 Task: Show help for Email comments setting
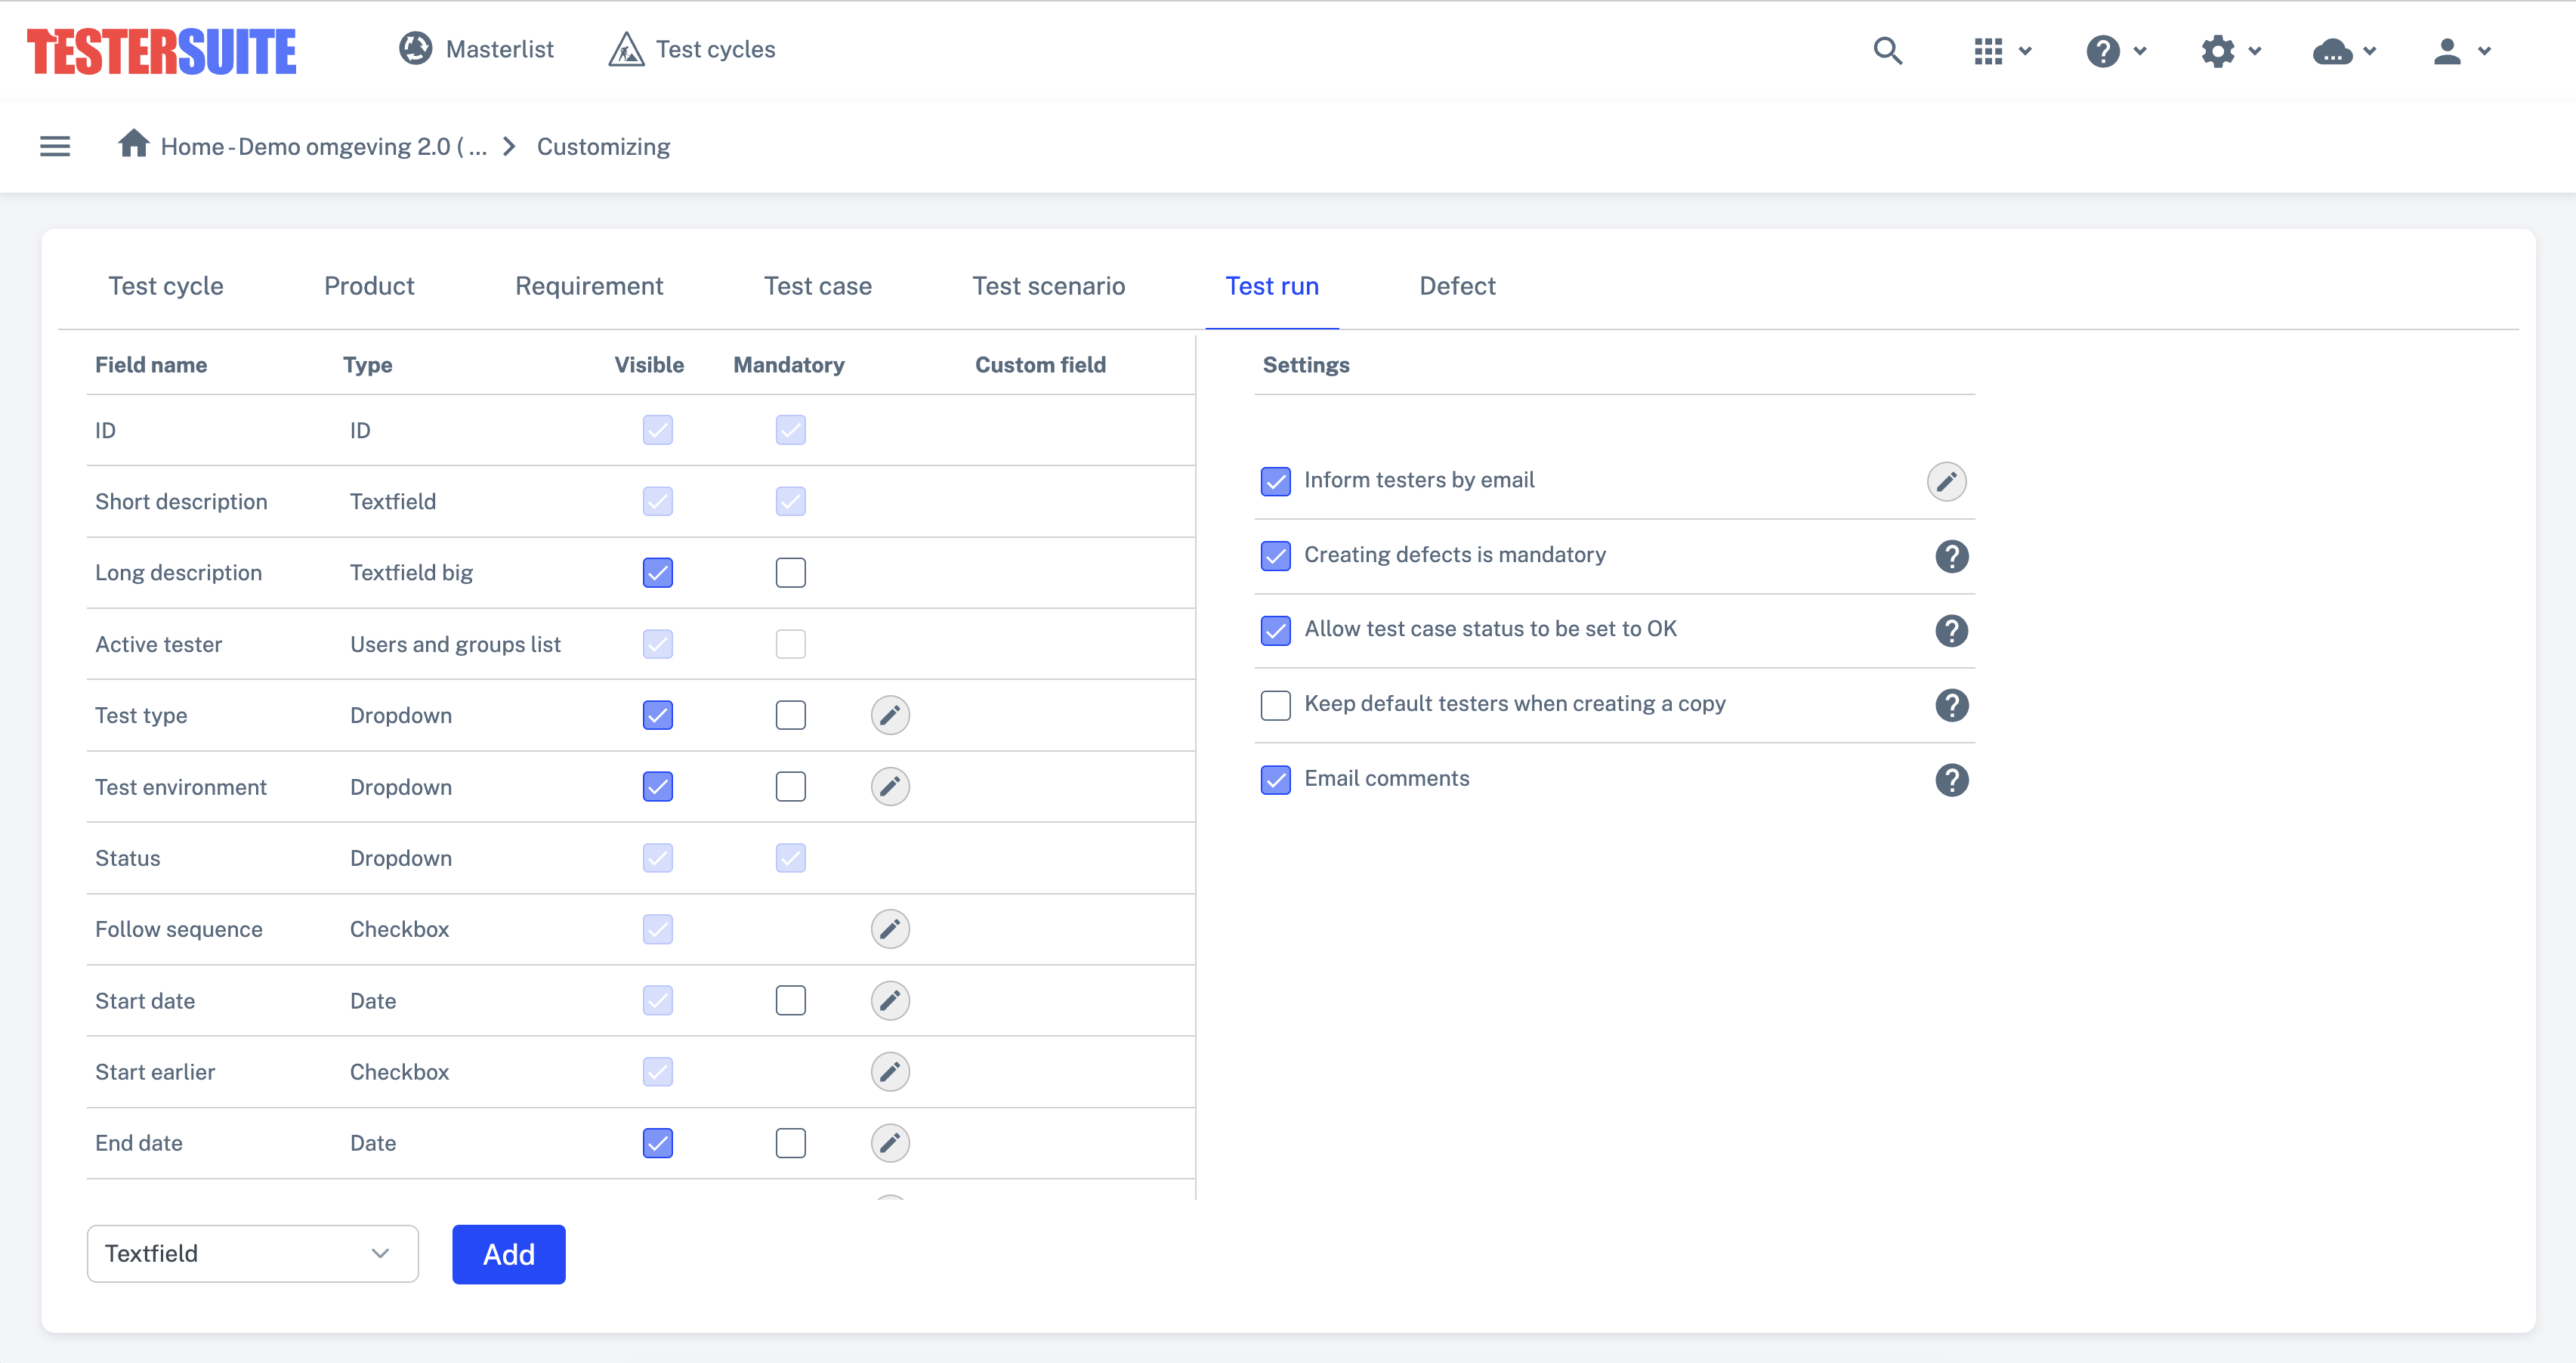(1951, 780)
